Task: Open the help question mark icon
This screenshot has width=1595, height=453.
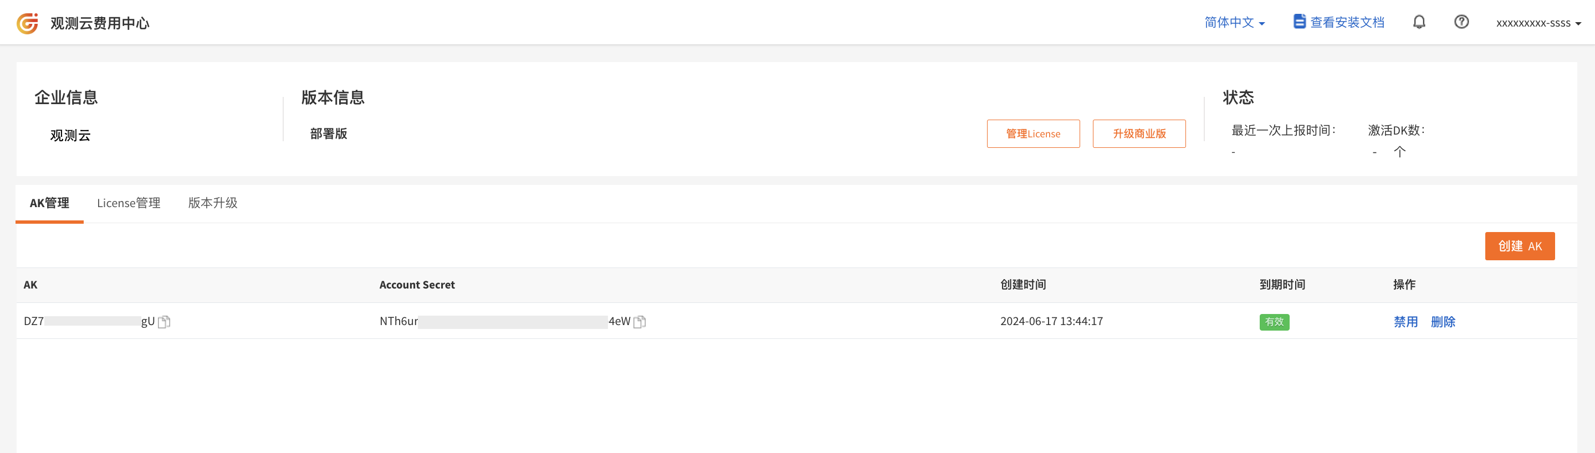Action: coord(1461,22)
